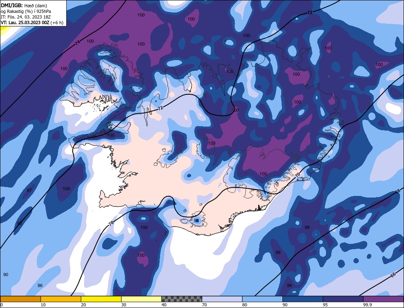
Task: Click the light blue 80–90 legend swatch
Action: (x=262, y=299)
